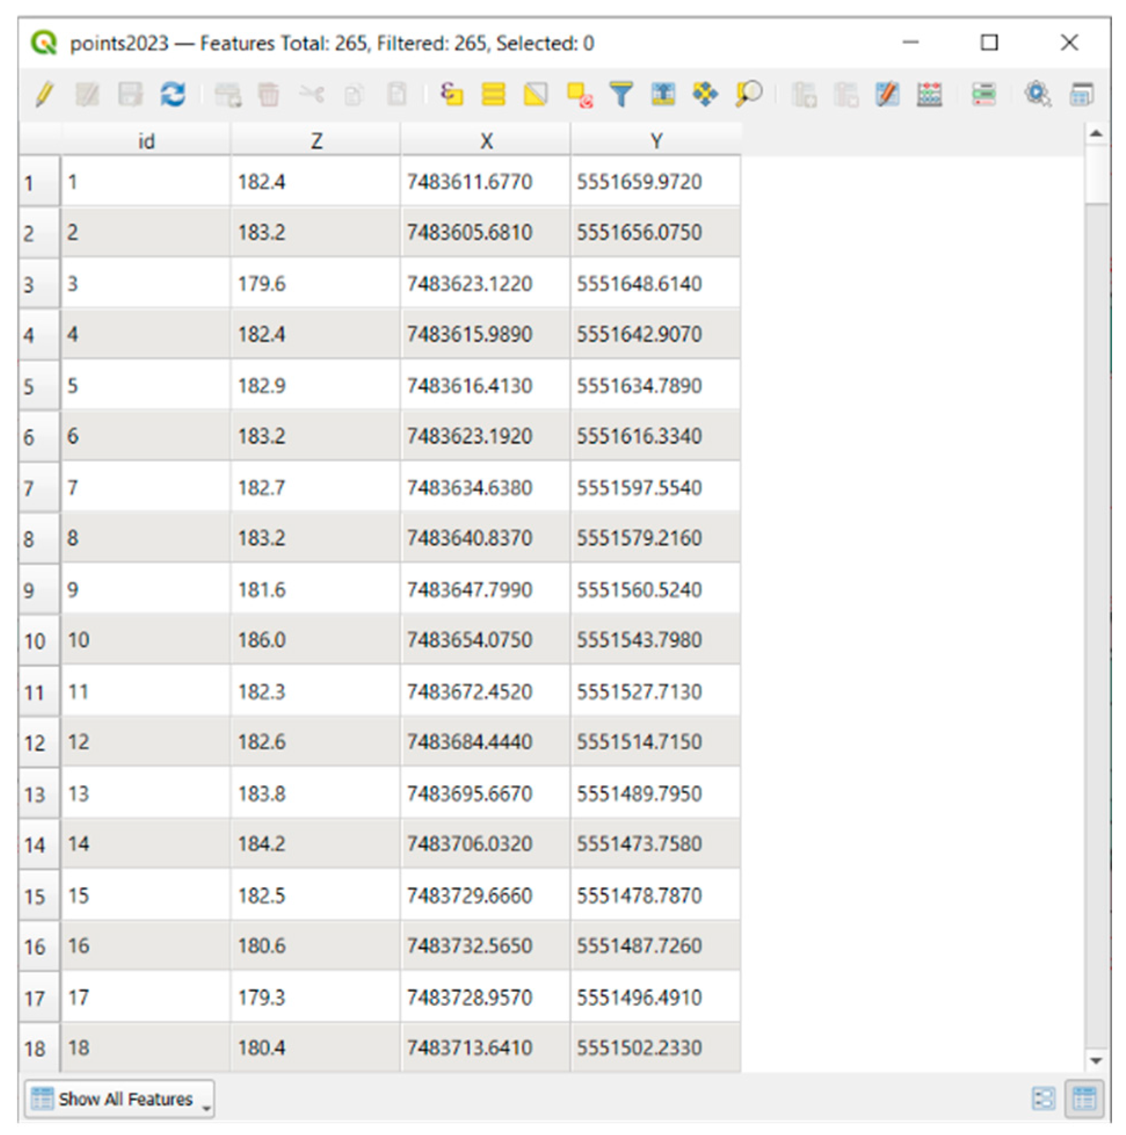Sort by the Z column header
This screenshot has height=1135, width=1126.
pyautogui.click(x=316, y=141)
